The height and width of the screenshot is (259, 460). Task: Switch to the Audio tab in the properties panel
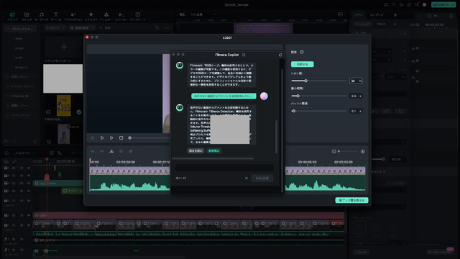377,15
